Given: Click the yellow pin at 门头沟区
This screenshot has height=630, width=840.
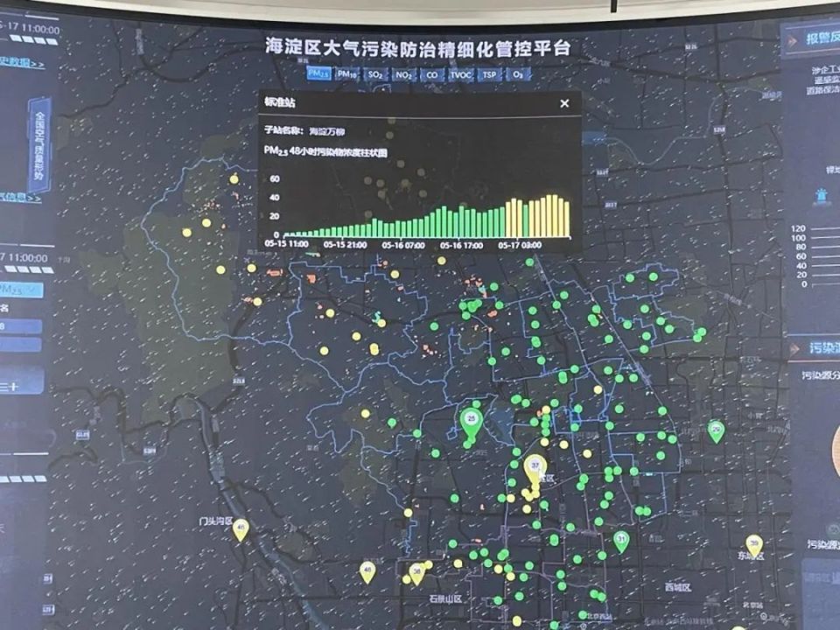Looking at the screenshot, I should click(241, 530).
